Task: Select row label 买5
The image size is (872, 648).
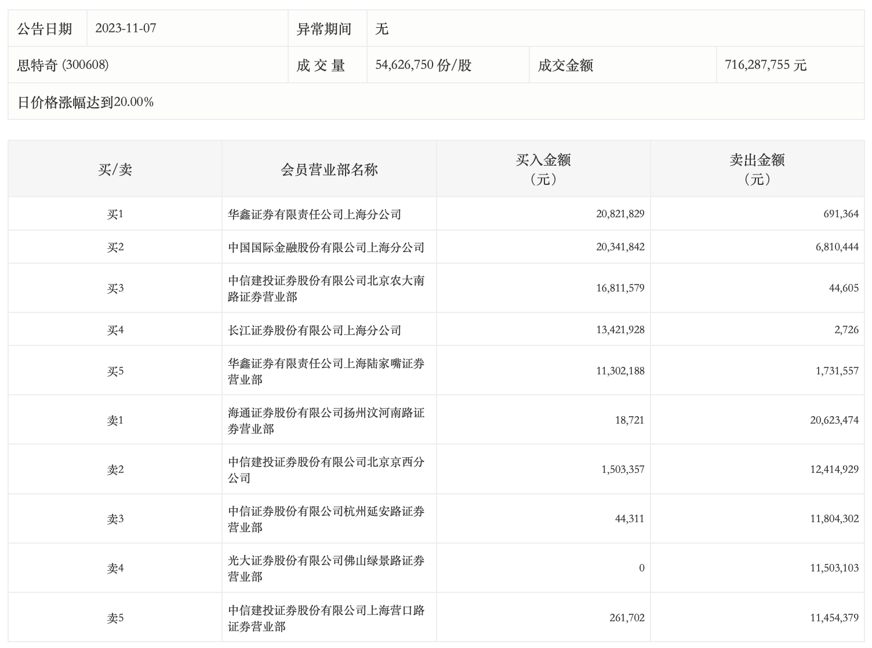Action: (115, 371)
